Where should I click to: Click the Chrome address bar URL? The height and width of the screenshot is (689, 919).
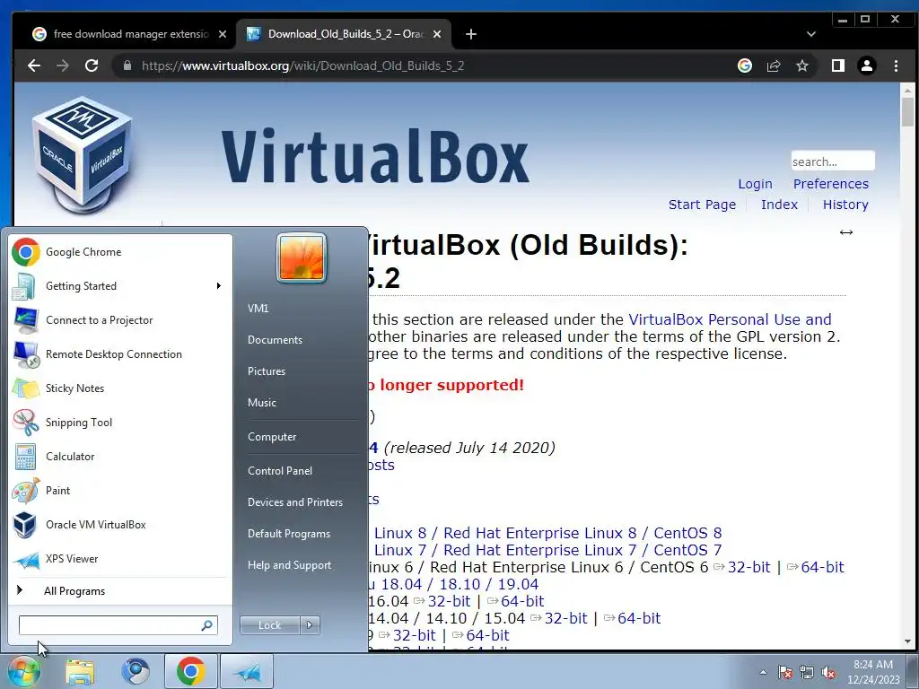coord(302,65)
